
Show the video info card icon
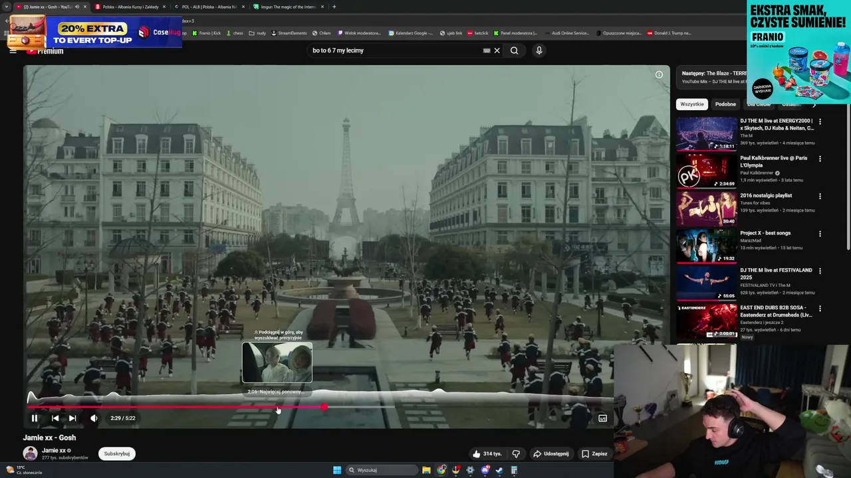coord(659,74)
